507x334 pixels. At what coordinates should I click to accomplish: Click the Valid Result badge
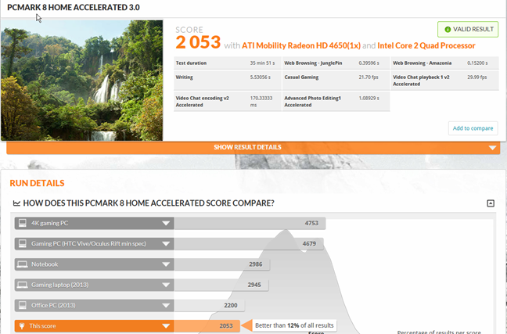(x=468, y=30)
